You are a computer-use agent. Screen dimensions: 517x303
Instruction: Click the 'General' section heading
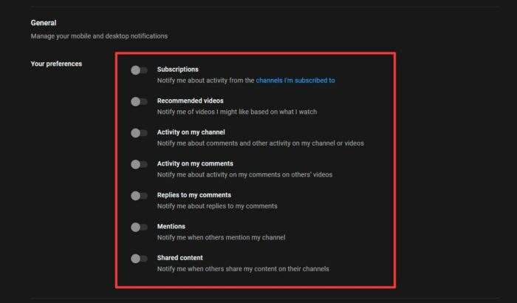44,23
